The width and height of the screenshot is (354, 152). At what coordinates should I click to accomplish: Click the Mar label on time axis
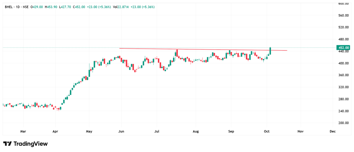coord(23,131)
